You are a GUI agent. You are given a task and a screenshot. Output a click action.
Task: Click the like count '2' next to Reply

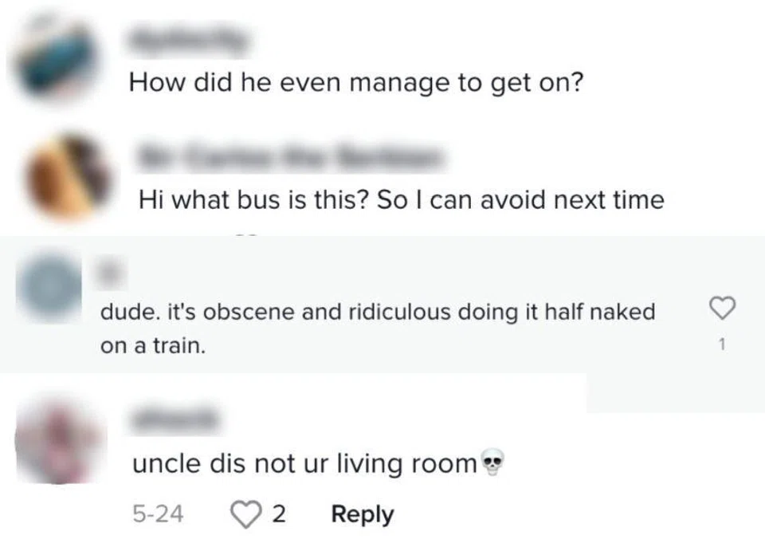(278, 514)
